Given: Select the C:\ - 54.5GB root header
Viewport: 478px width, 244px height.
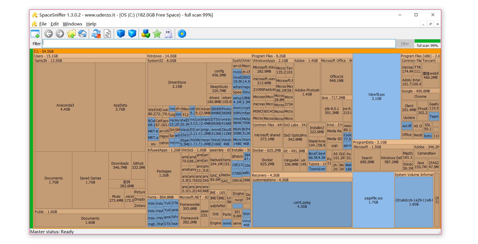Looking at the screenshot, I should coord(237,51).
